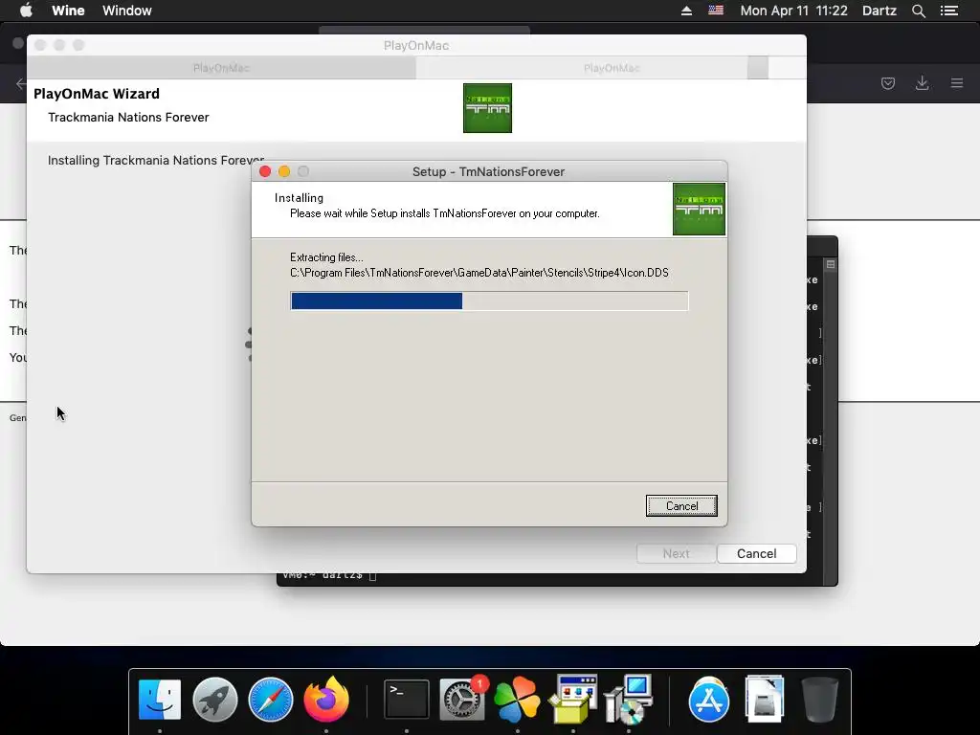
Task: Click the 'Please wait while Setup installs' text
Action: click(x=444, y=213)
